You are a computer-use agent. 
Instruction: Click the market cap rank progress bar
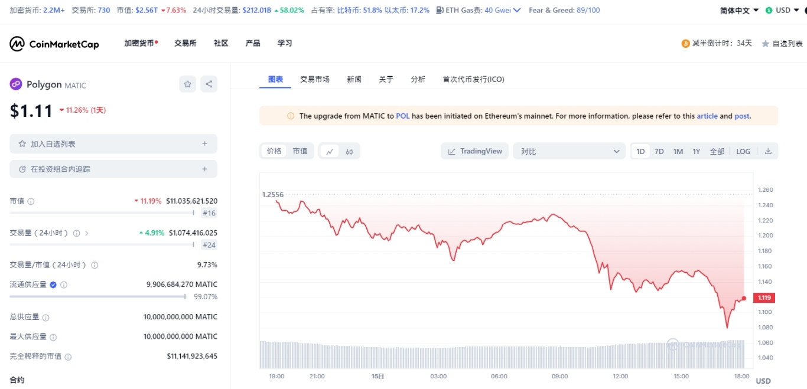coord(102,213)
